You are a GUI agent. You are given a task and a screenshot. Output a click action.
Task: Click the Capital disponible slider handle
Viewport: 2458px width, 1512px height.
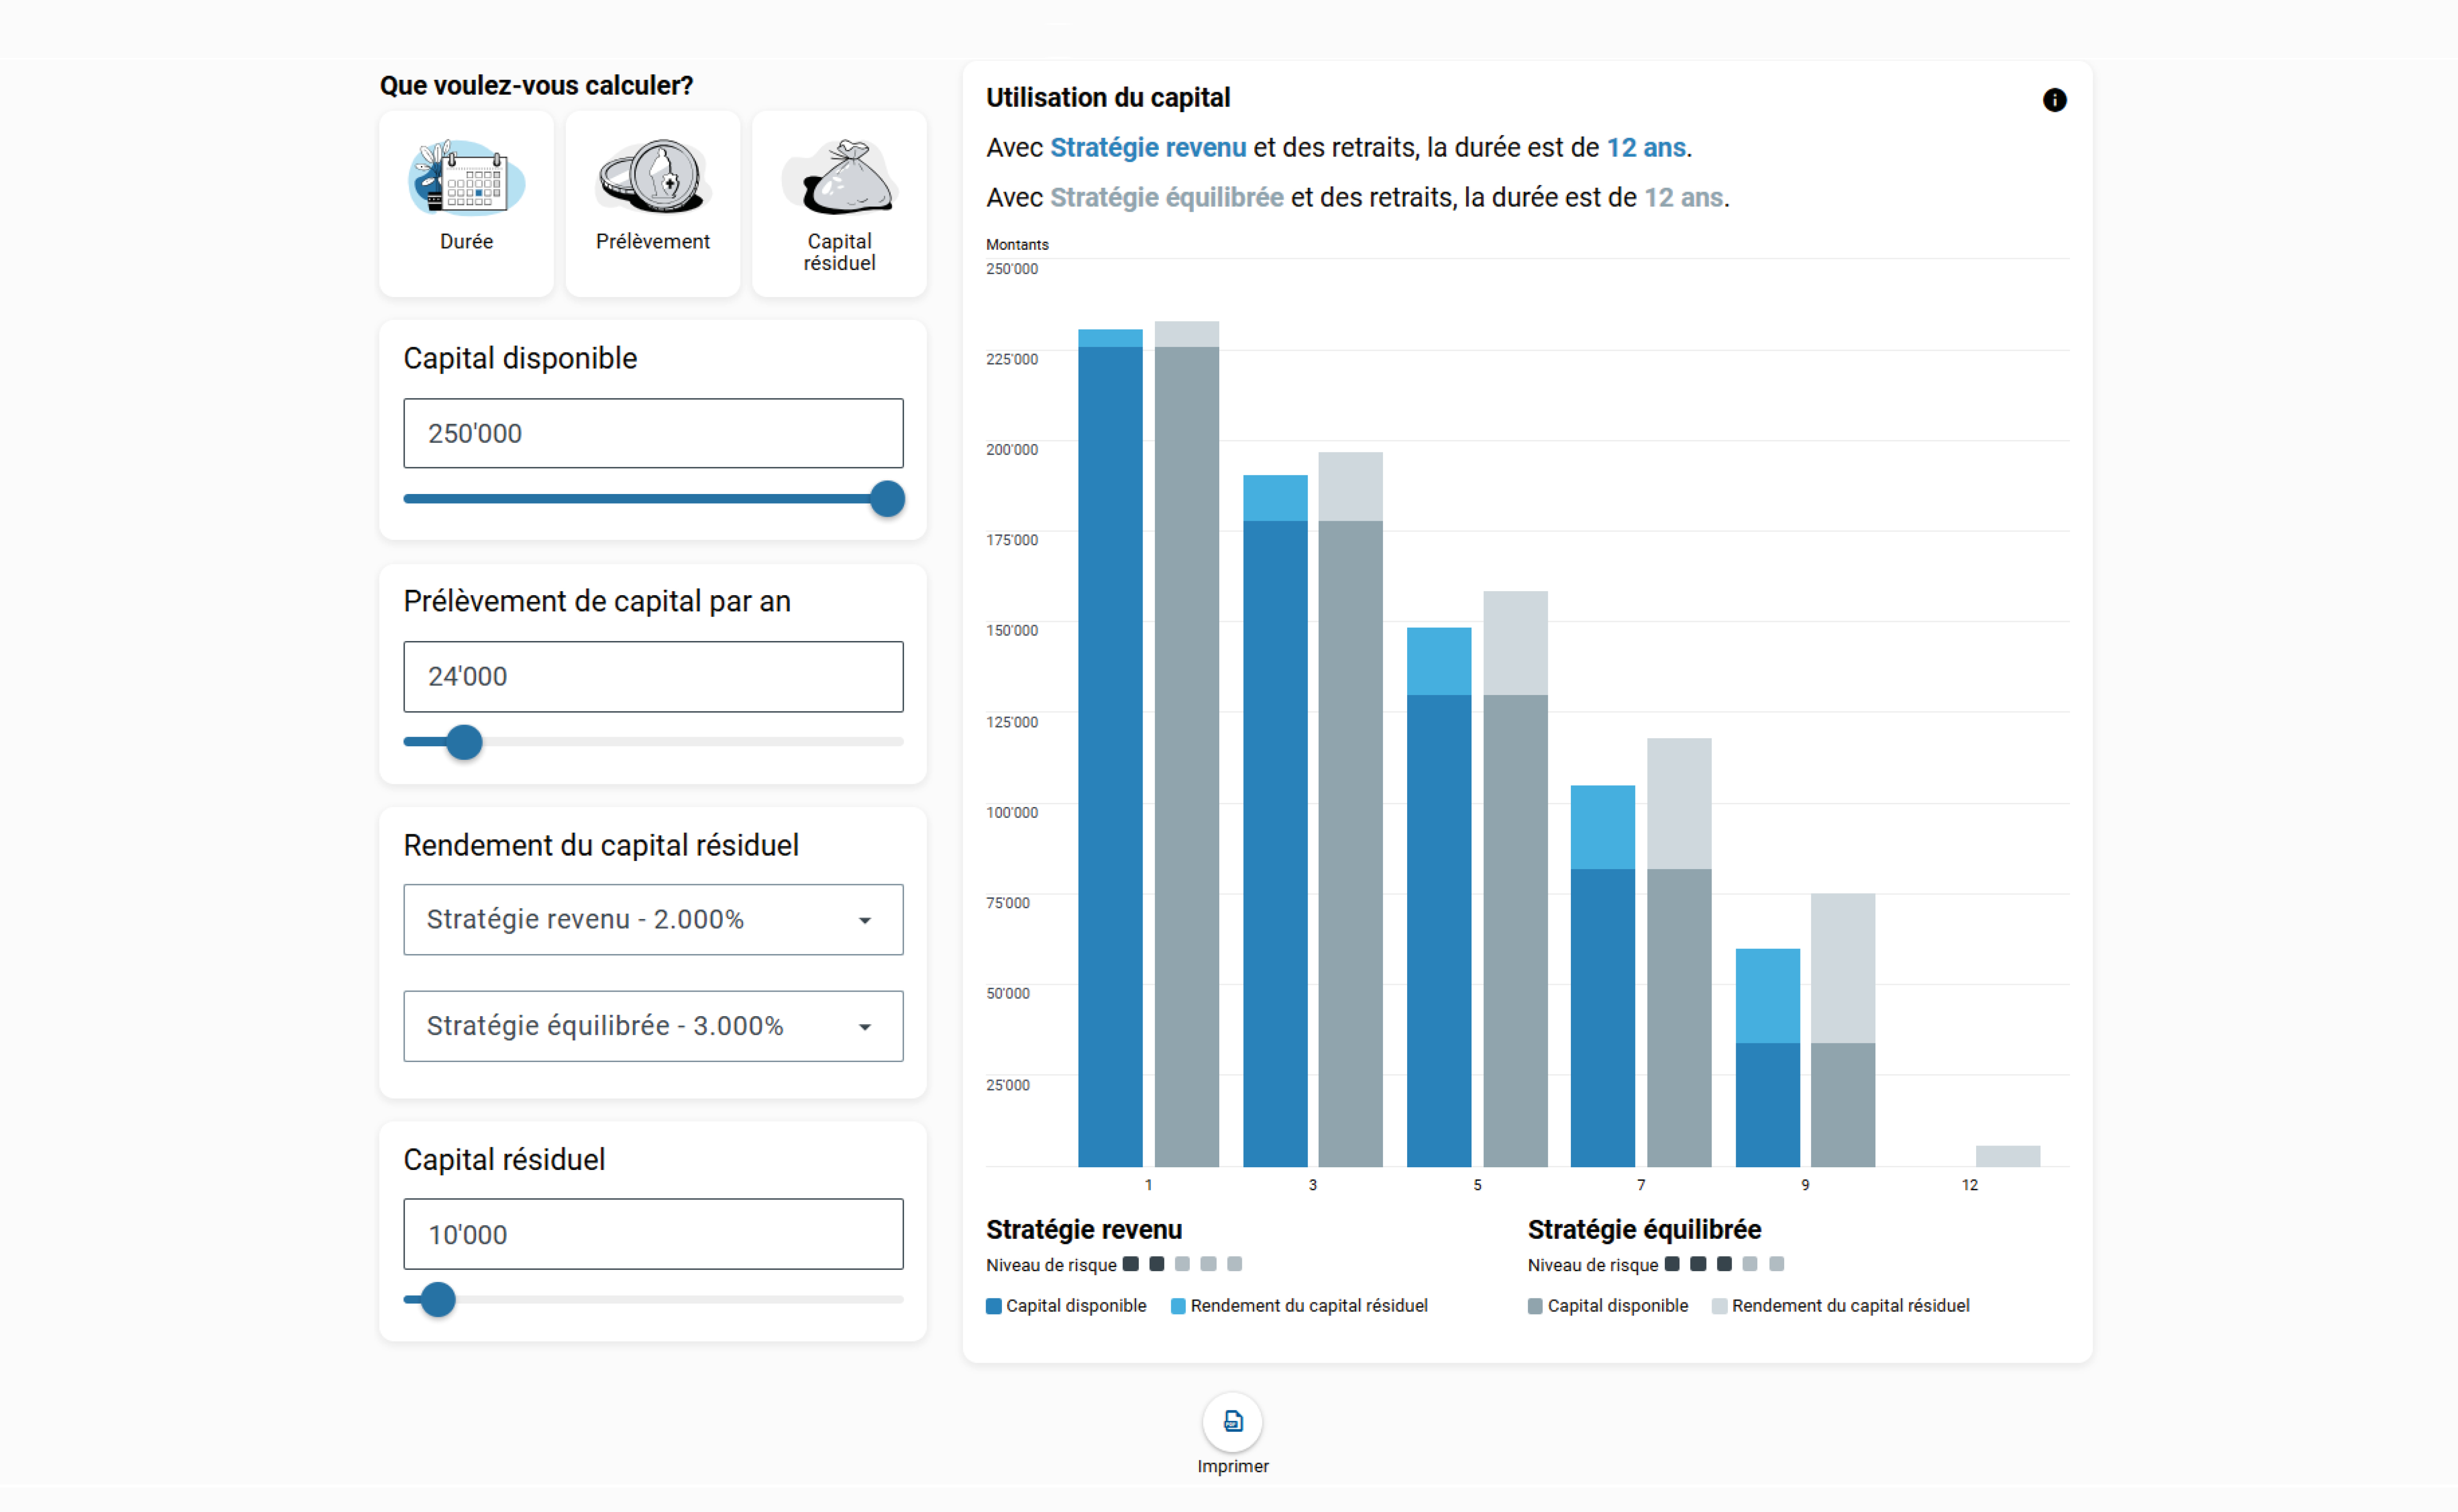pyautogui.click(x=887, y=499)
